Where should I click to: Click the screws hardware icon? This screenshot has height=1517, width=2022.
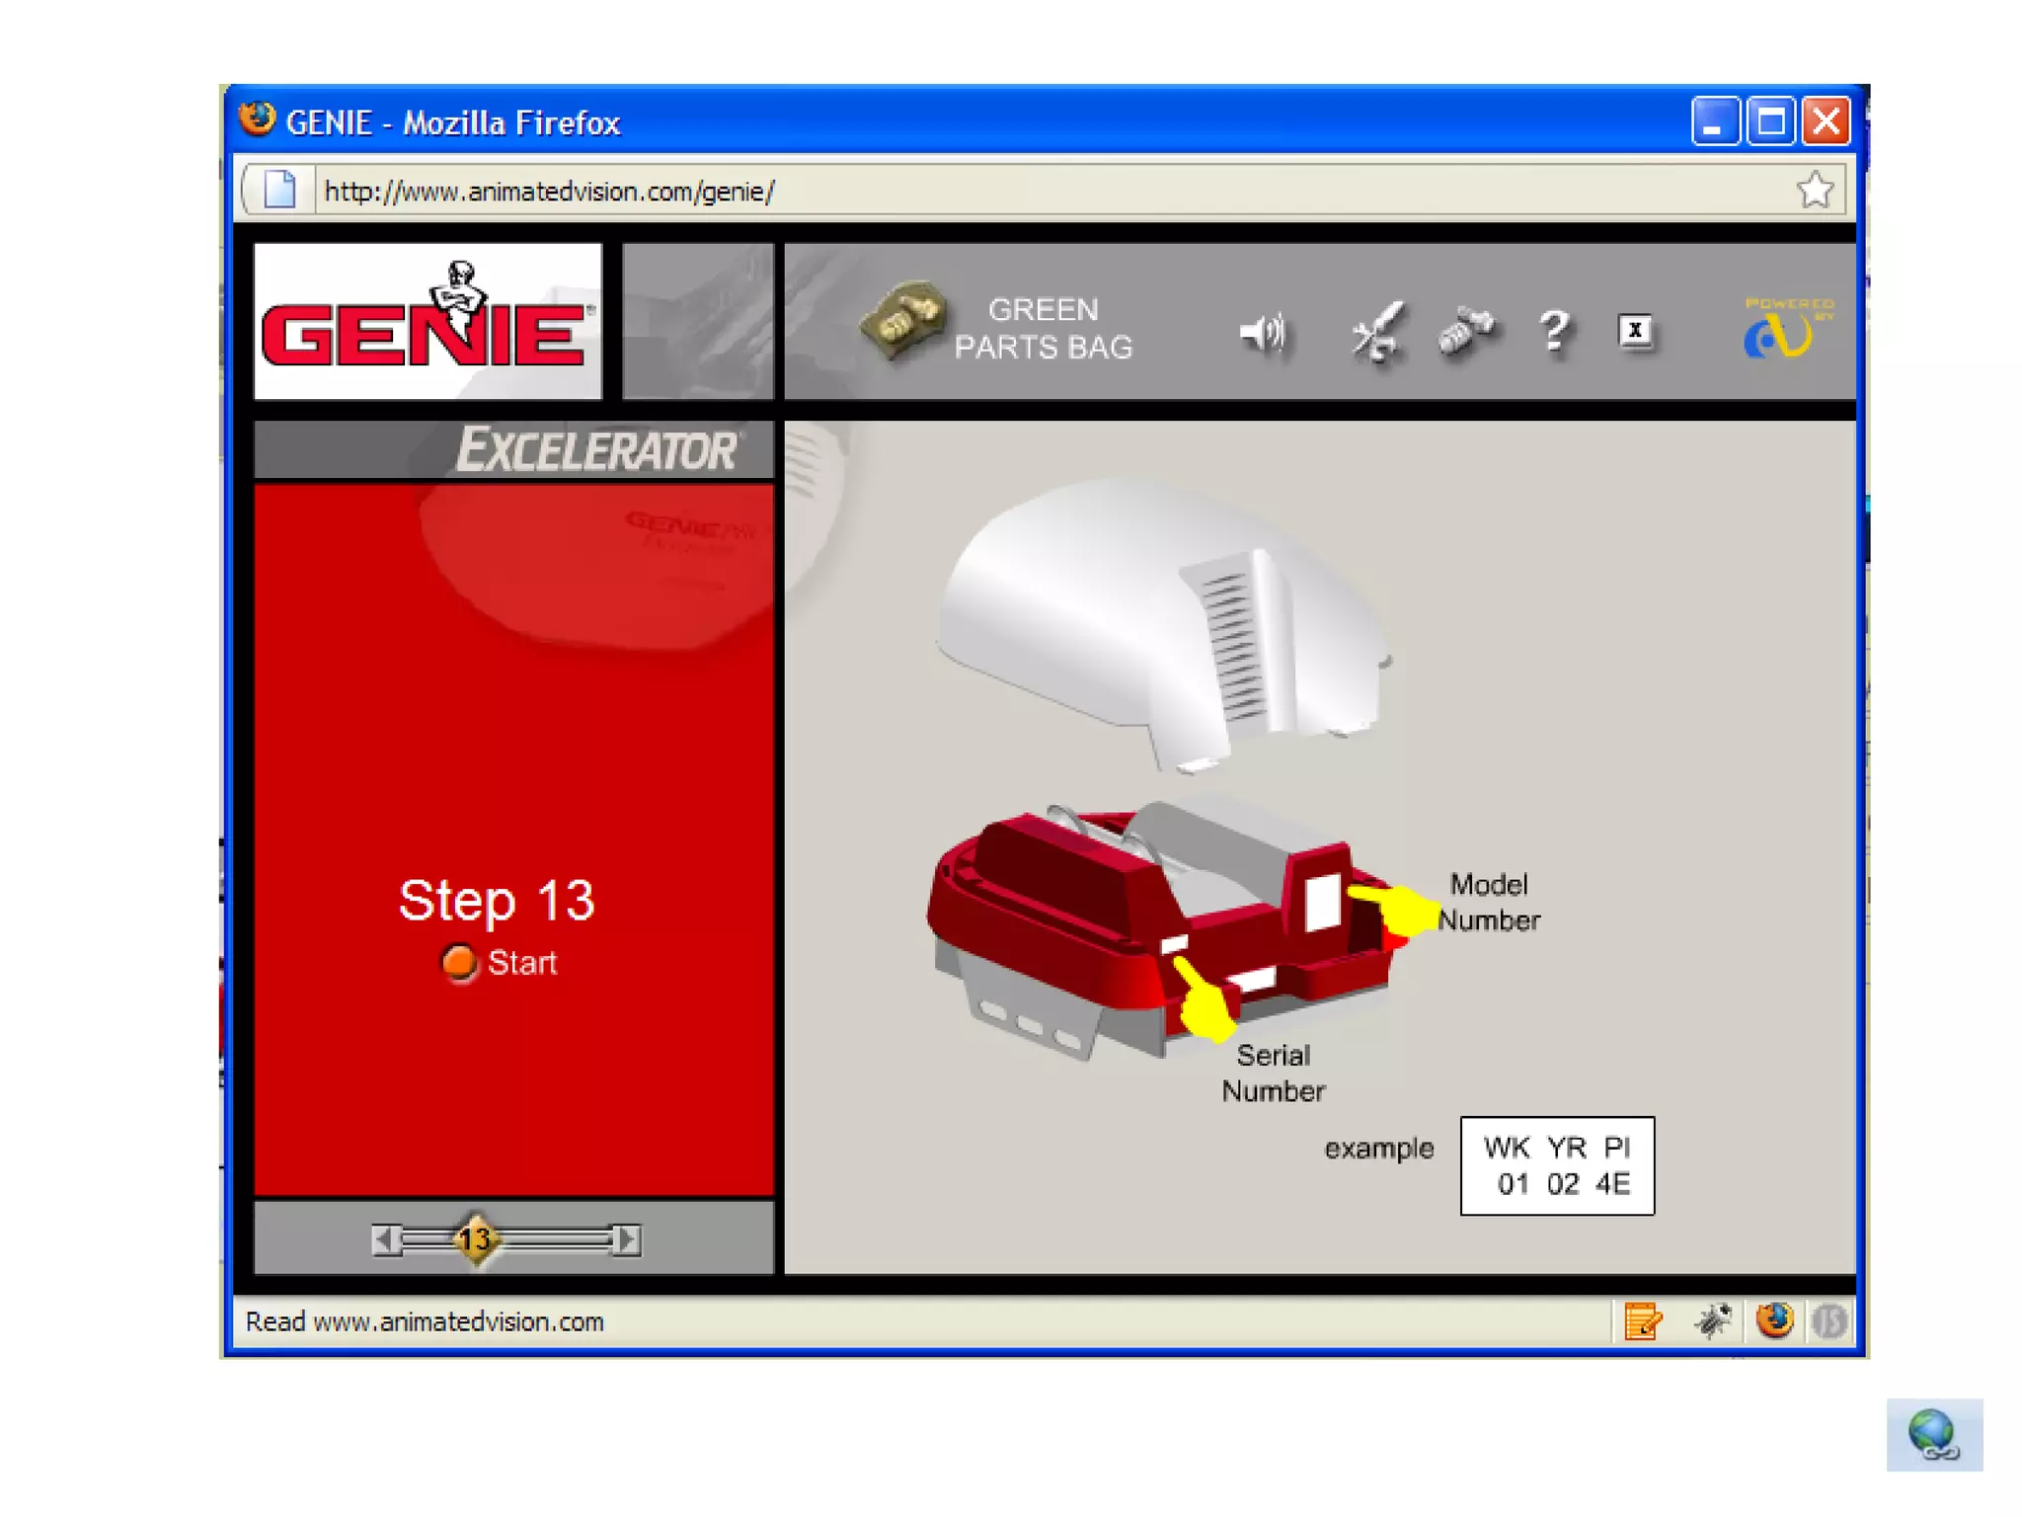coord(1467,331)
